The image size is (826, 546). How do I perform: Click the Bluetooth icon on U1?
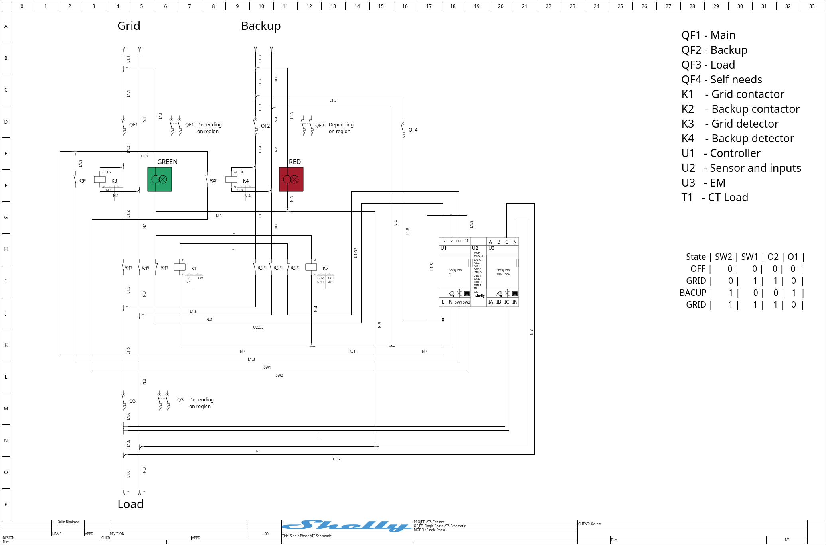[459, 294]
